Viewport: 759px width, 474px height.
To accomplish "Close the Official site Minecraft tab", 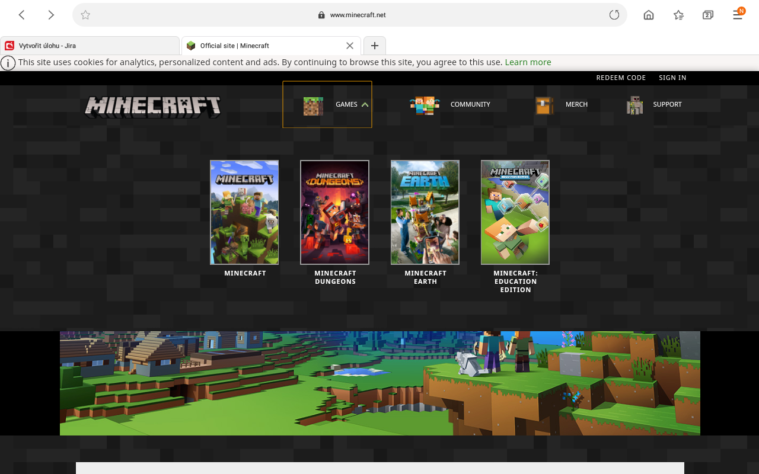I will click(350, 46).
